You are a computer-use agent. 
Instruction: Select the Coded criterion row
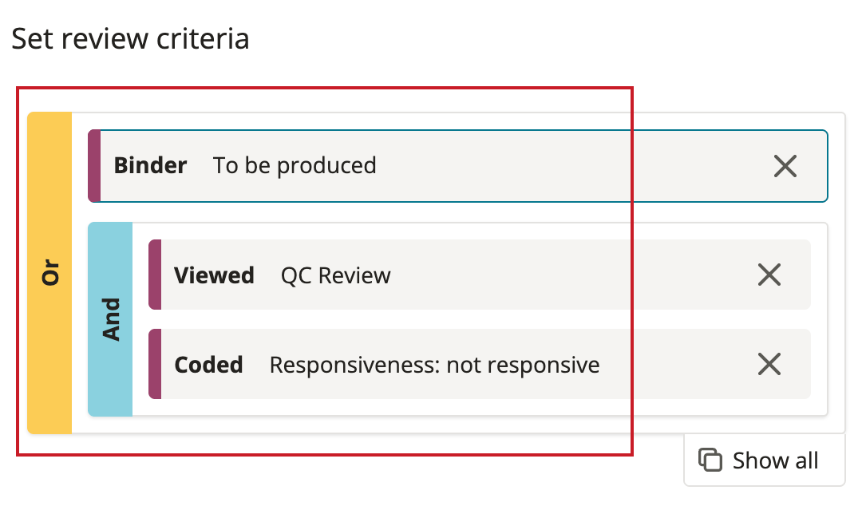click(x=480, y=364)
